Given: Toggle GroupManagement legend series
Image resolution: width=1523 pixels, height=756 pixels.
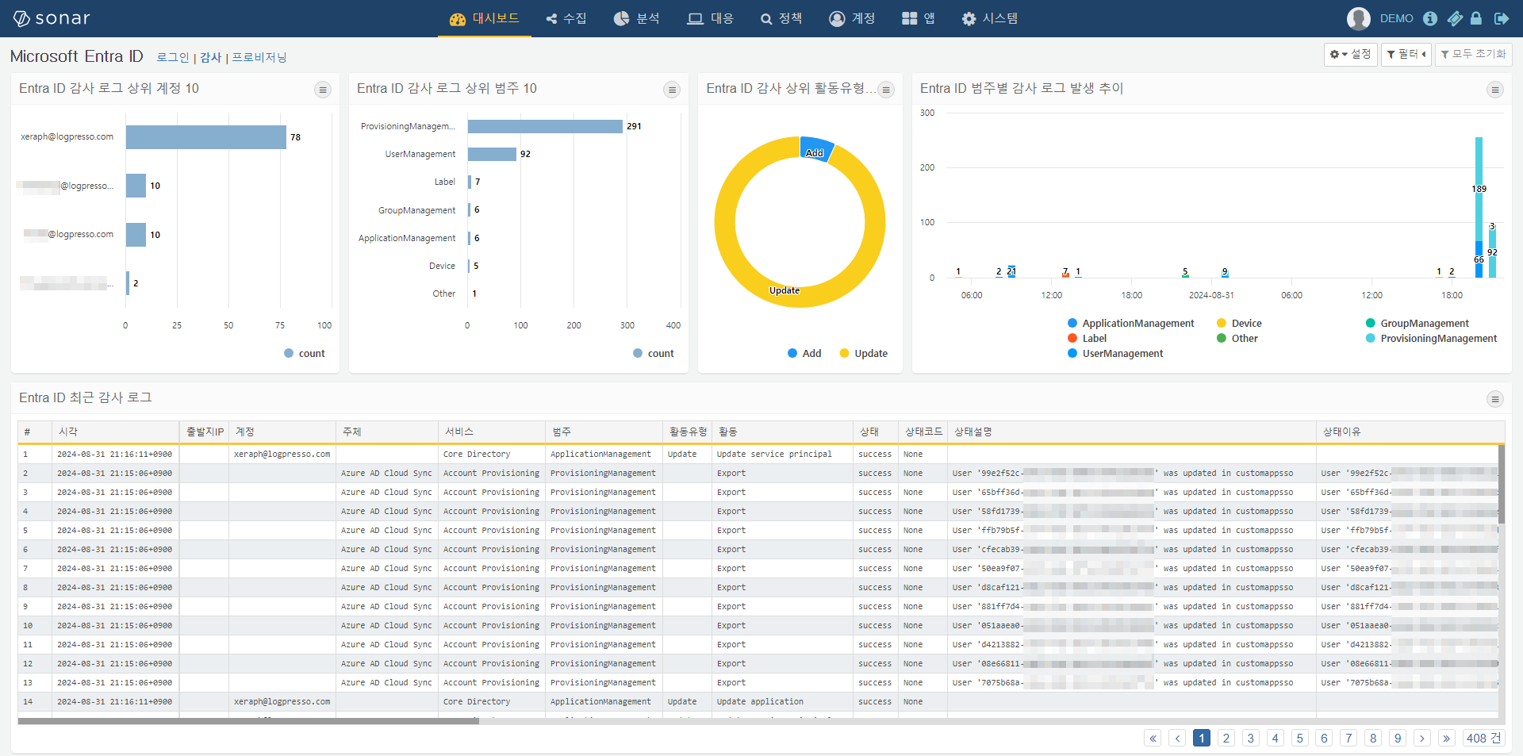Looking at the screenshot, I should [1417, 324].
